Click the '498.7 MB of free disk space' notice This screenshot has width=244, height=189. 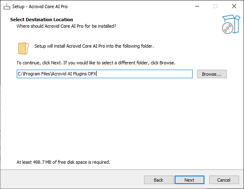pyautogui.click(x=63, y=162)
